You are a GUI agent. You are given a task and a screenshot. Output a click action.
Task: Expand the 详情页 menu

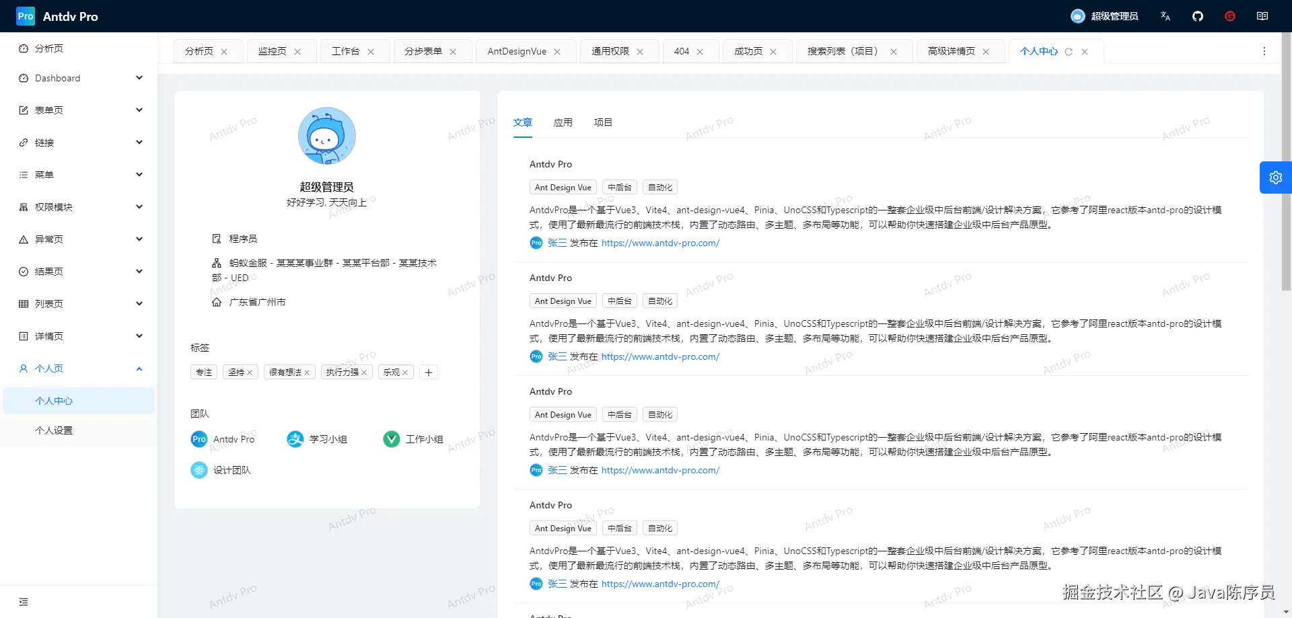pos(79,336)
